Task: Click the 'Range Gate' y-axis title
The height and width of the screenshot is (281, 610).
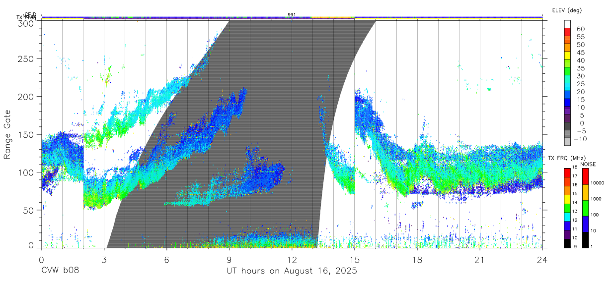Action: [x=7, y=135]
